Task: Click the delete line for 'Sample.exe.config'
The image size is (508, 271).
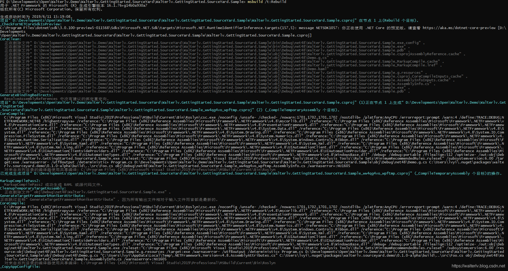Action: tap(214, 43)
